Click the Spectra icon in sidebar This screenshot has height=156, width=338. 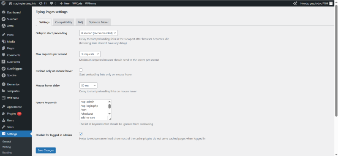[x=3, y=75]
